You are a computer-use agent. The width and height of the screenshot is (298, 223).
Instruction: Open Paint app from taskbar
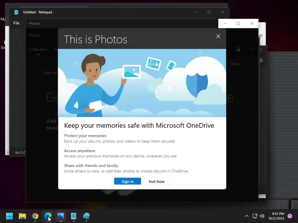(x=86, y=216)
